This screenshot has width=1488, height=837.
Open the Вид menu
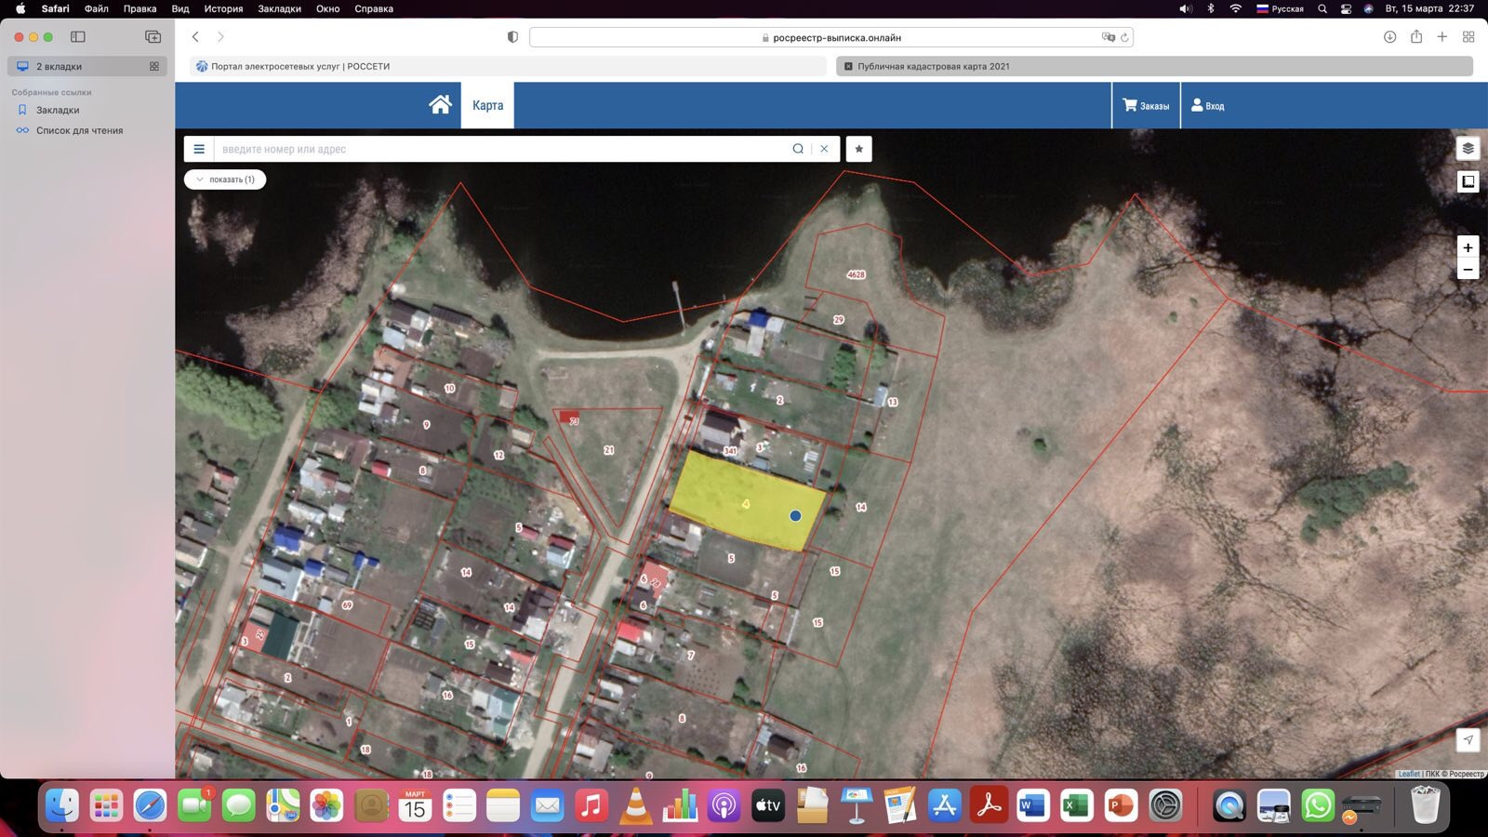click(180, 8)
